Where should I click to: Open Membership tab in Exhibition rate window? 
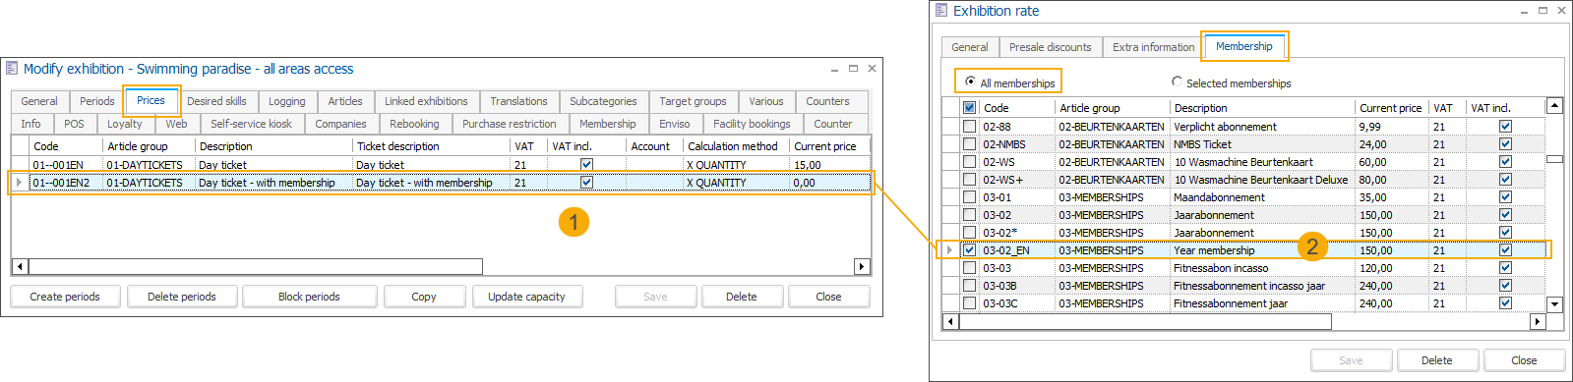[x=1244, y=46]
